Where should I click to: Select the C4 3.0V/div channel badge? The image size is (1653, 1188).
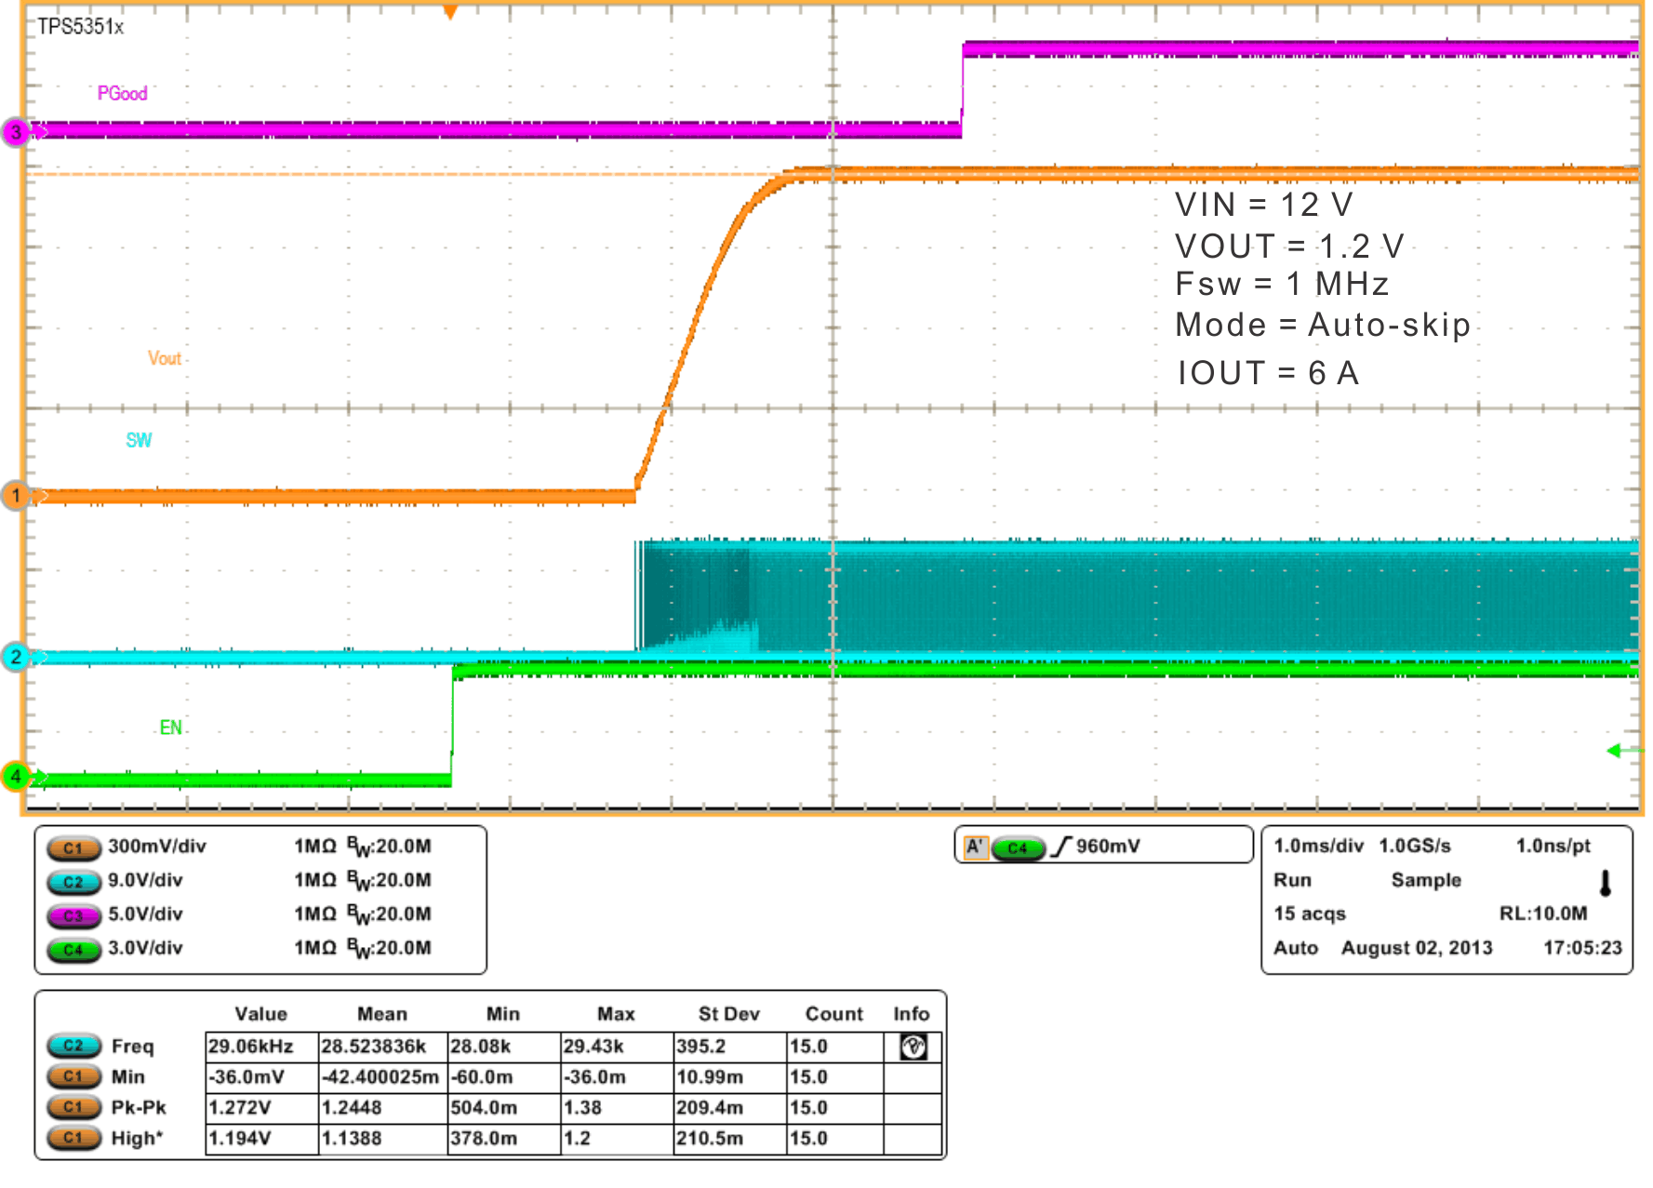click(74, 948)
